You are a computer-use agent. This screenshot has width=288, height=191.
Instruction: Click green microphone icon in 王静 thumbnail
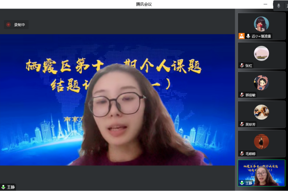pos(242,183)
